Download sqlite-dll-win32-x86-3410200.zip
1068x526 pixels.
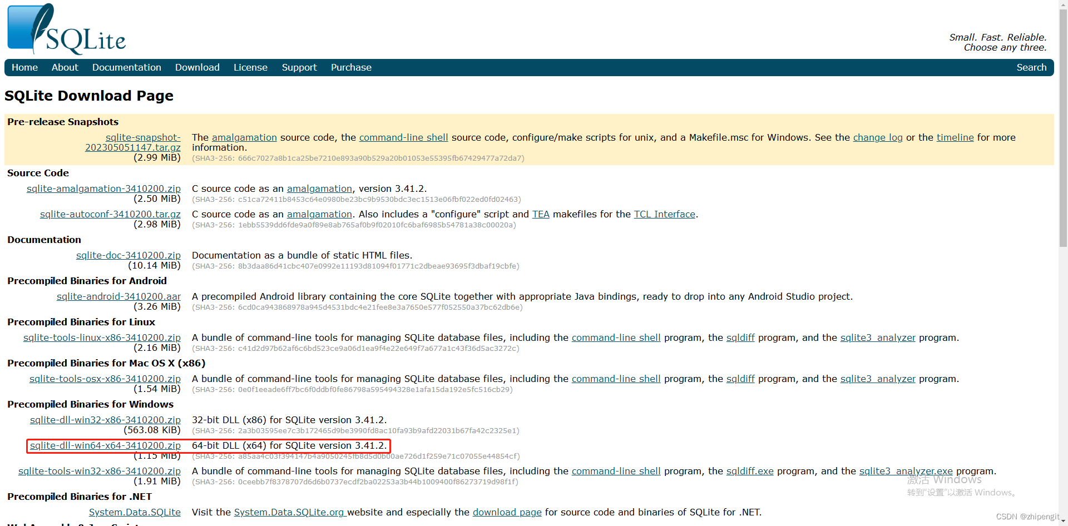click(105, 420)
